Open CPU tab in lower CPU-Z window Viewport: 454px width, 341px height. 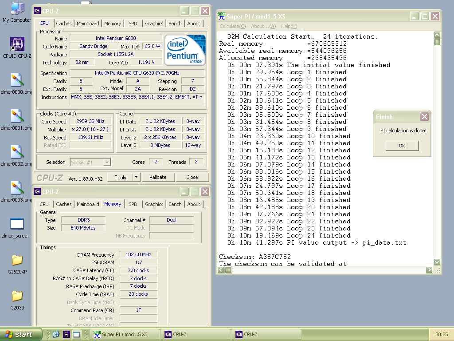[x=44, y=204]
